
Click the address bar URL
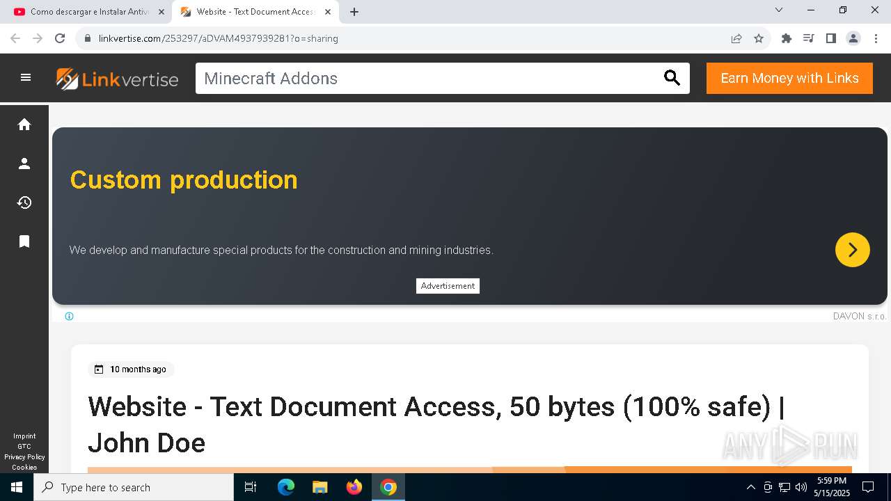(x=218, y=38)
